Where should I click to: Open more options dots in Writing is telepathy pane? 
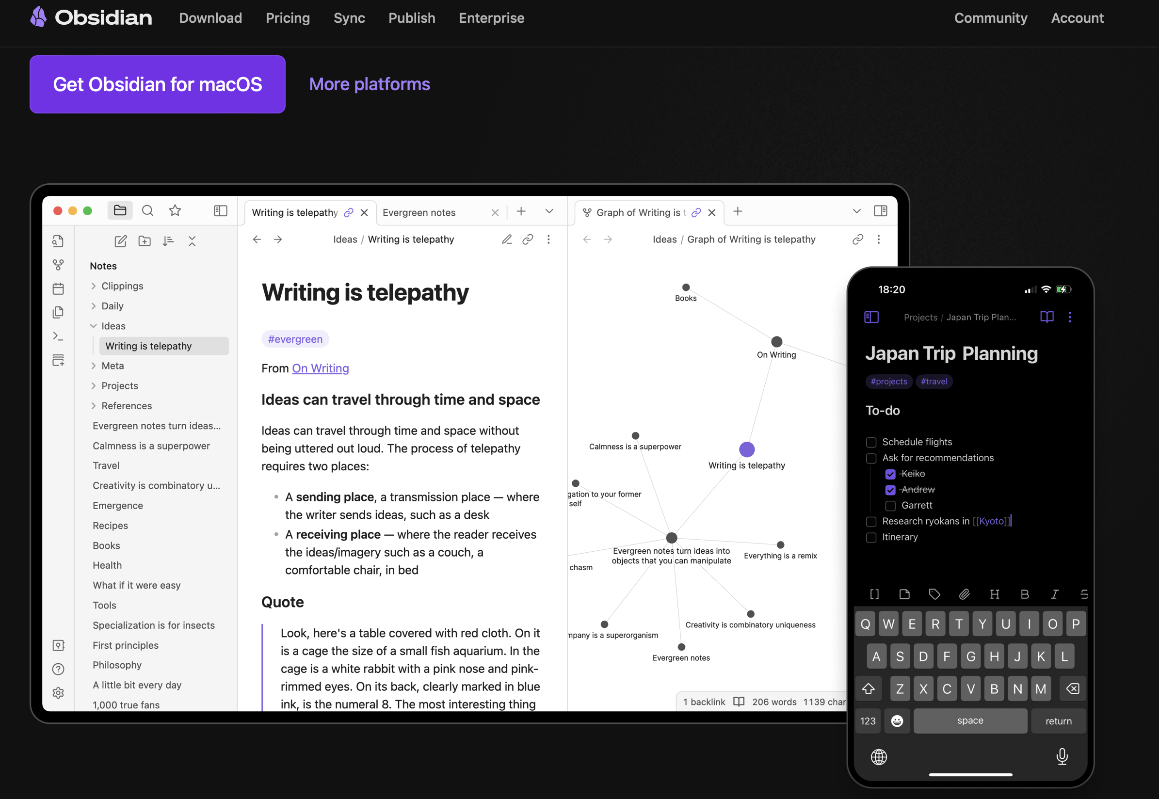click(x=549, y=240)
